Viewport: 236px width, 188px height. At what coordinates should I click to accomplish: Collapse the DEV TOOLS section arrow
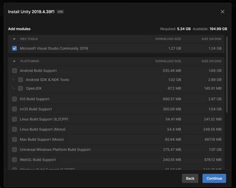tap(14, 39)
